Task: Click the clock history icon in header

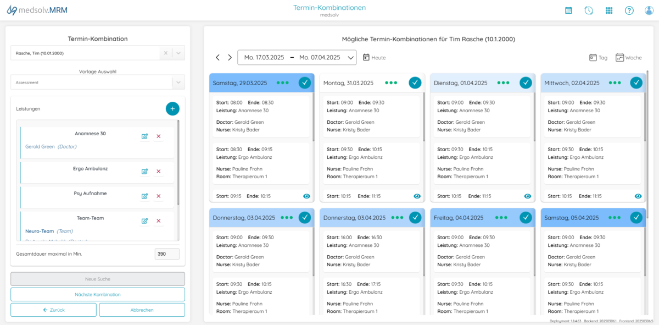Action: coord(589,10)
